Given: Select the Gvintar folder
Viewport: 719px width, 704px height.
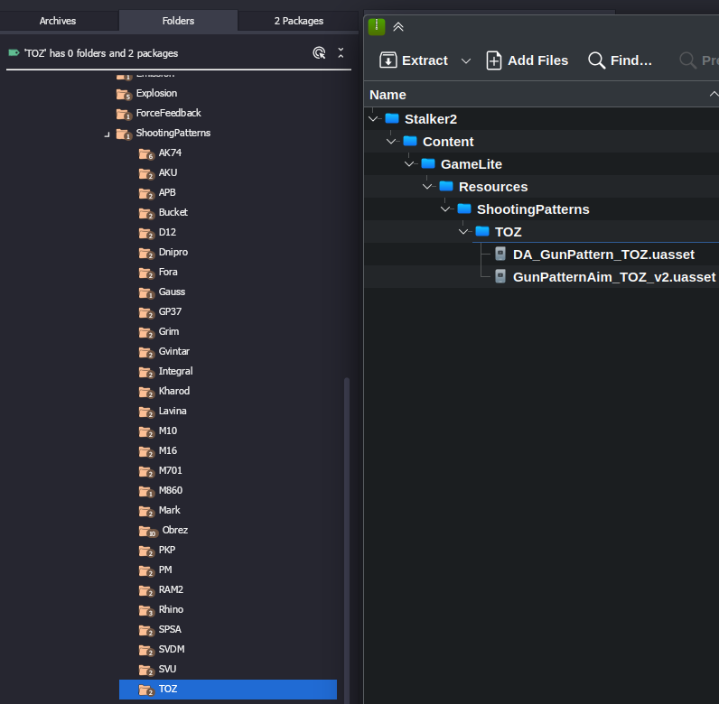Looking at the screenshot, I should [x=173, y=351].
